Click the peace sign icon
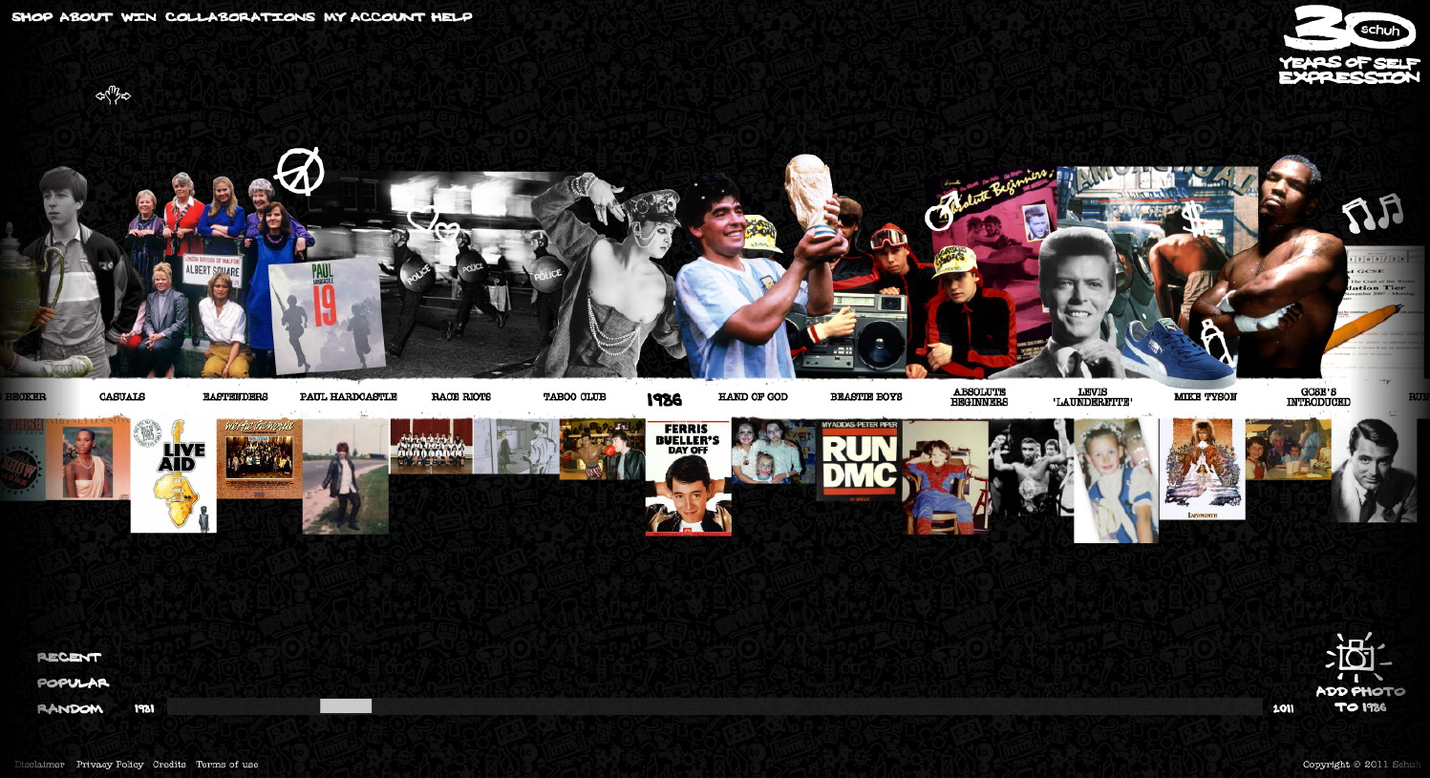Screen dimensions: 1430x778 (x=300, y=172)
